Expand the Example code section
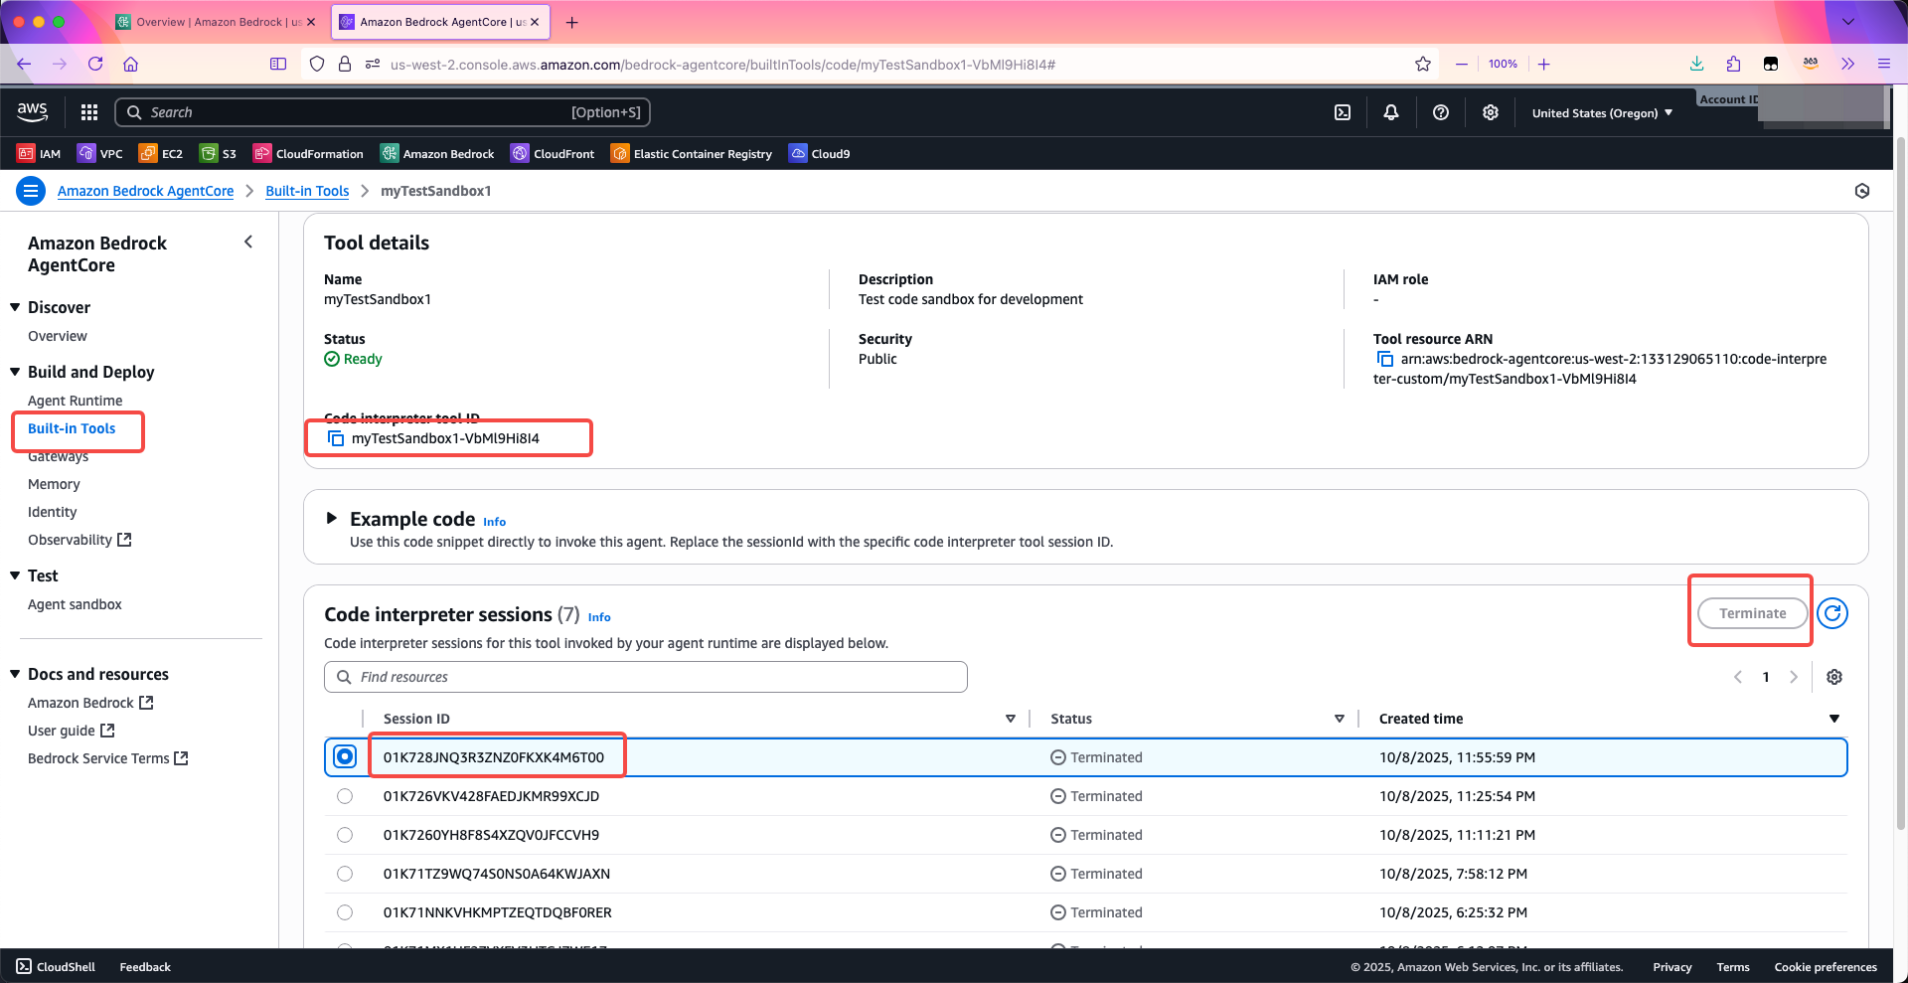Screen dimensions: 1908x983 332,519
